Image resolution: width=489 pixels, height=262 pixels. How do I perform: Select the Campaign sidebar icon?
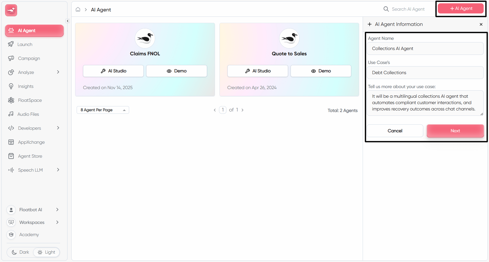click(11, 58)
